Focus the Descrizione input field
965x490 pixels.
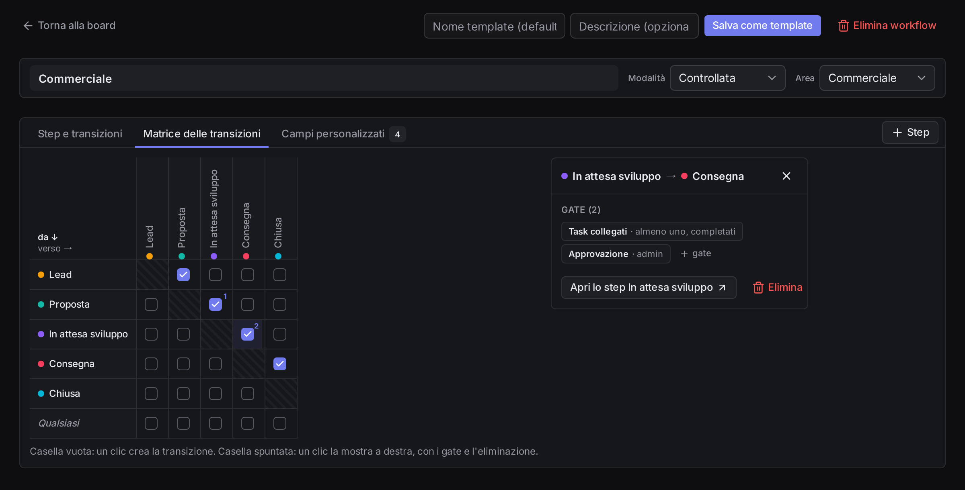click(x=634, y=26)
